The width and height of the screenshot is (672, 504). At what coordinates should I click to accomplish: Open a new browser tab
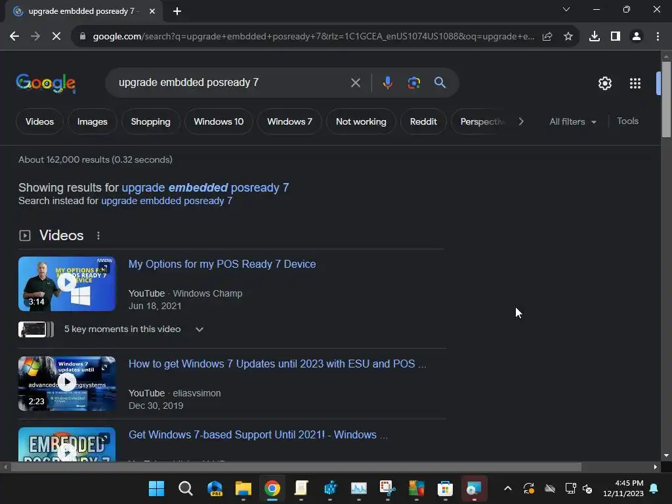[x=177, y=12]
